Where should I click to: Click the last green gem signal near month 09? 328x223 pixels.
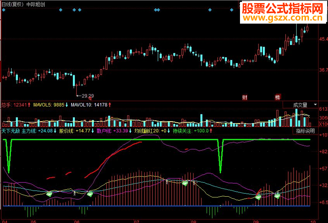[x=277, y=196]
